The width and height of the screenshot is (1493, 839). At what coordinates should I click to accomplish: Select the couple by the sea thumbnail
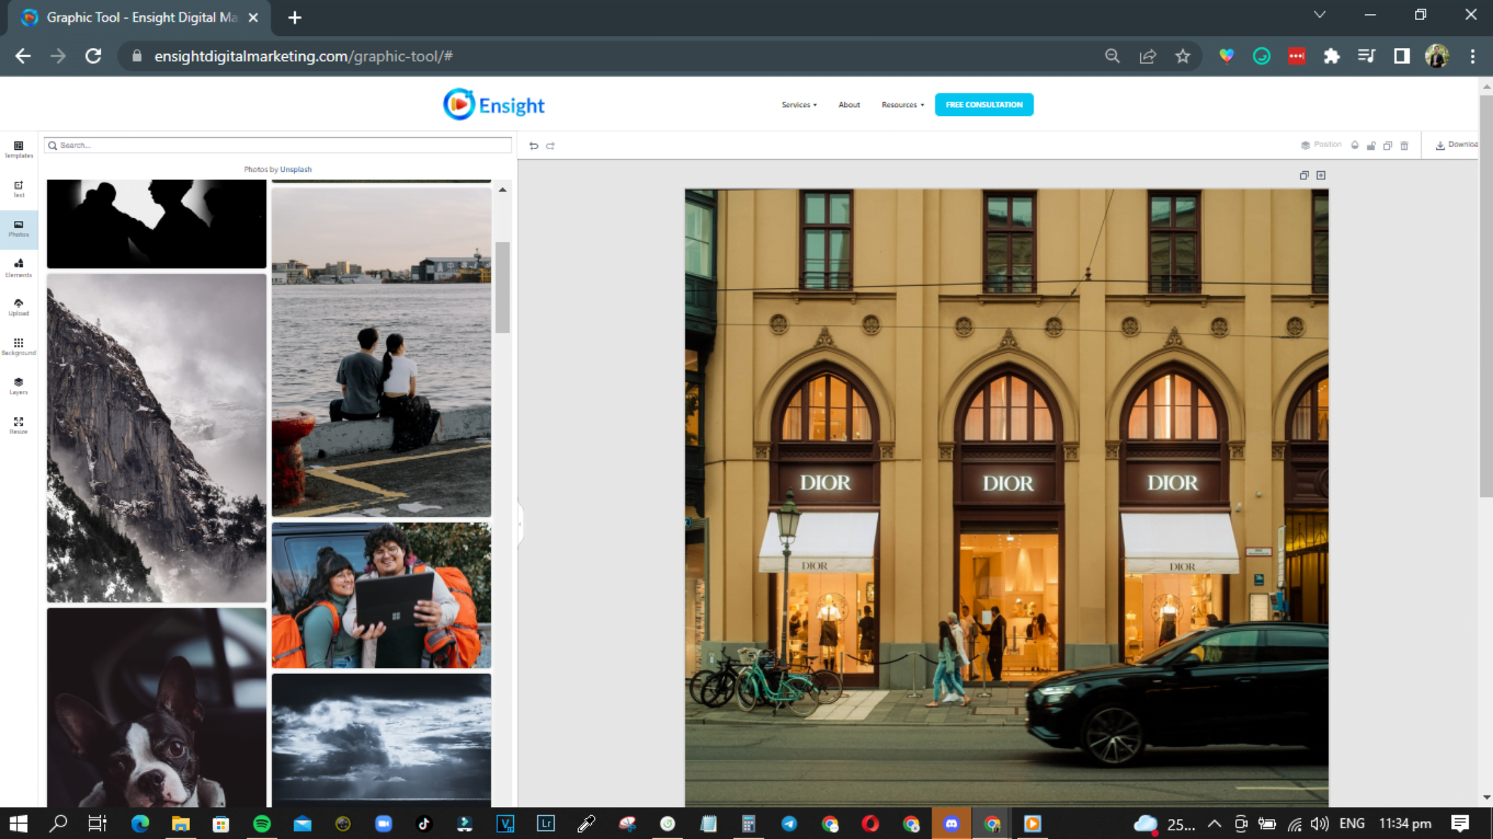click(381, 352)
